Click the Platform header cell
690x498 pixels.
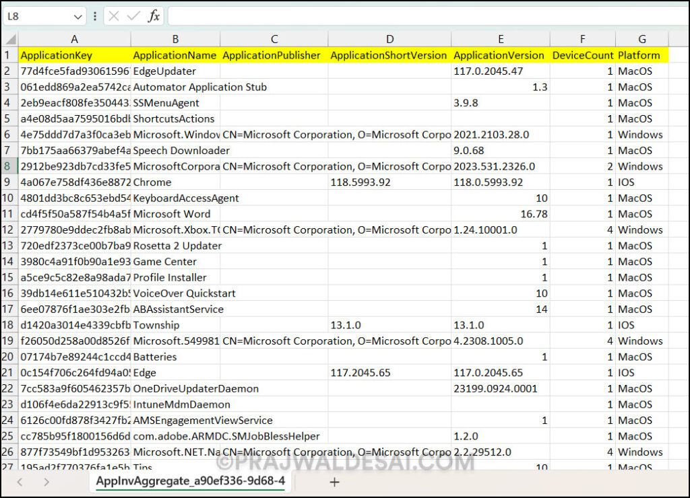(642, 55)
